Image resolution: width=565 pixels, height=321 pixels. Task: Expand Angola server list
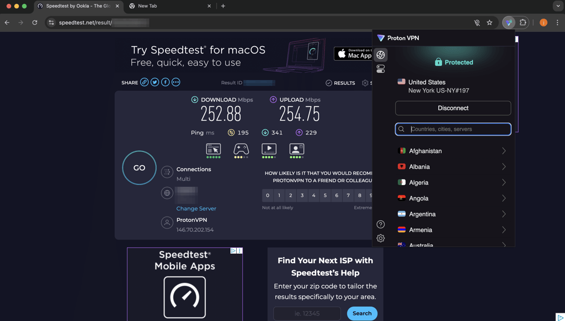[504, 198]
